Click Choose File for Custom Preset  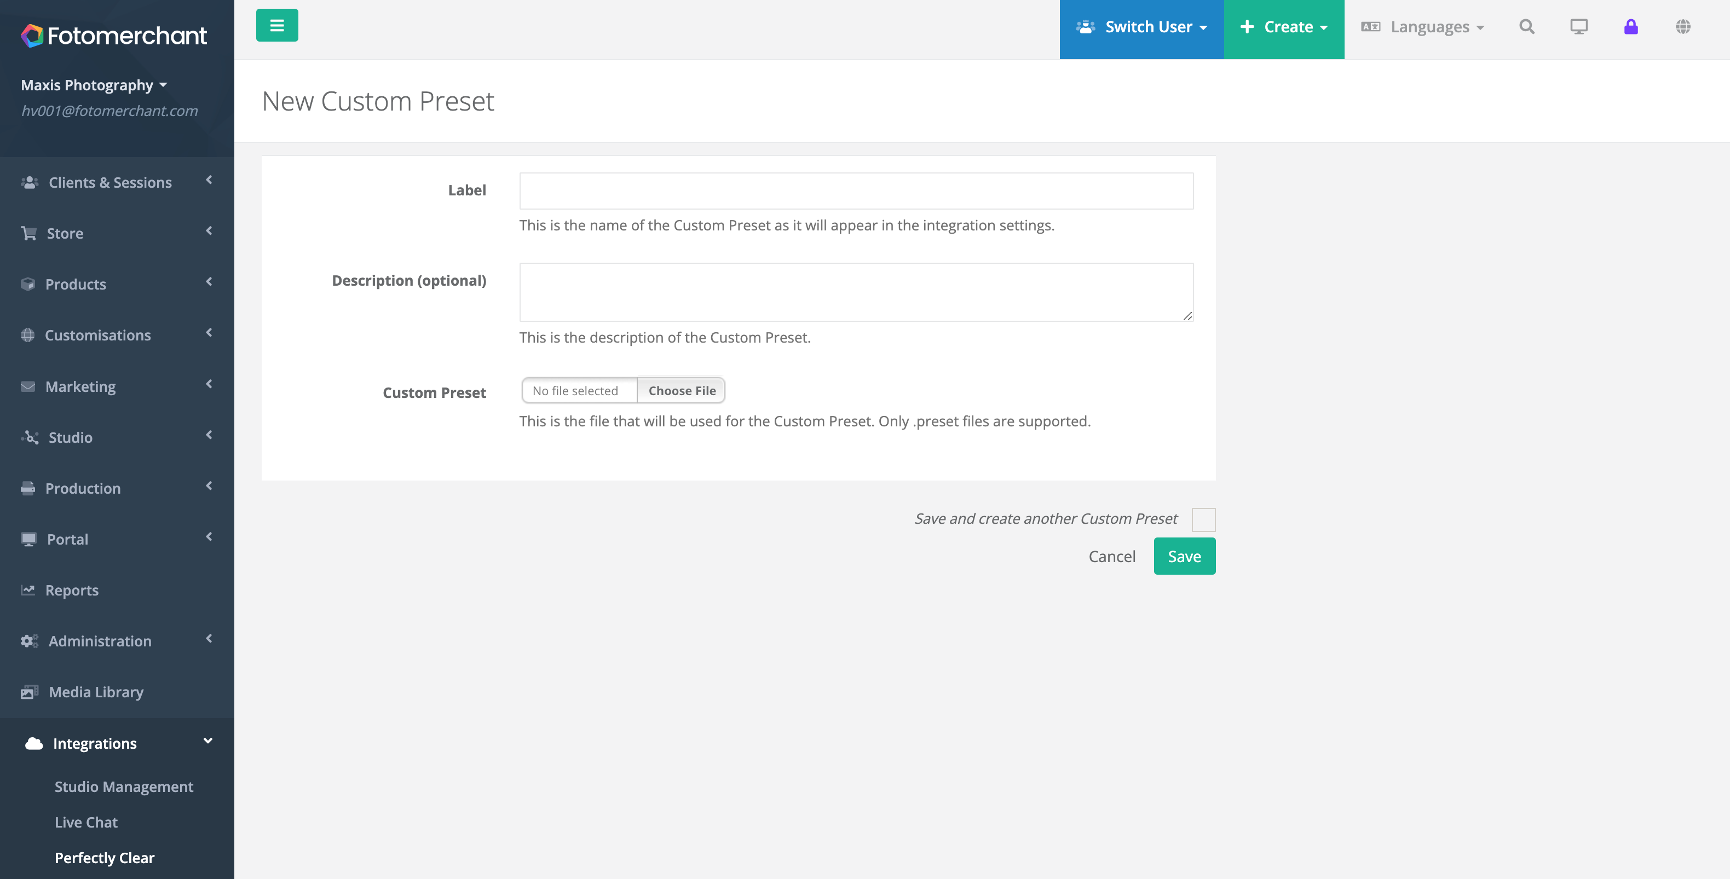[681, 390]
